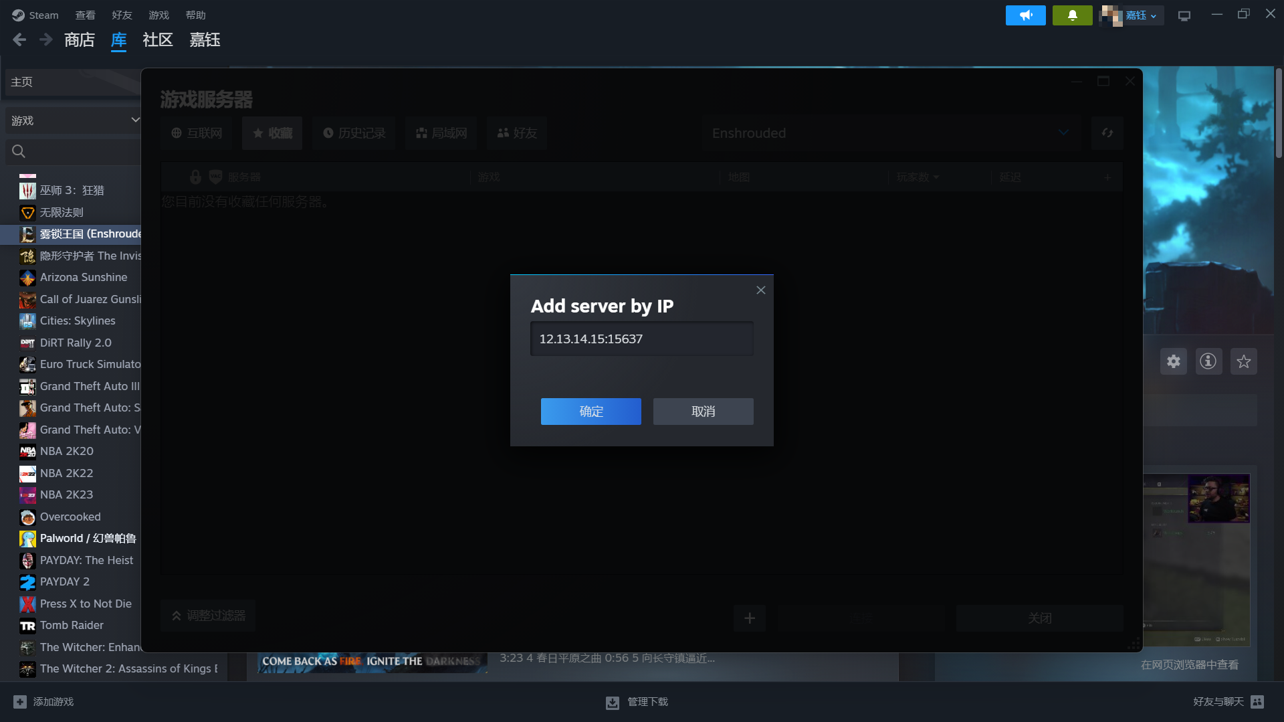This screenshot has height=722, width=1284.
Task: Cancel the dialog with 取消 button
Action: point(703,412)
